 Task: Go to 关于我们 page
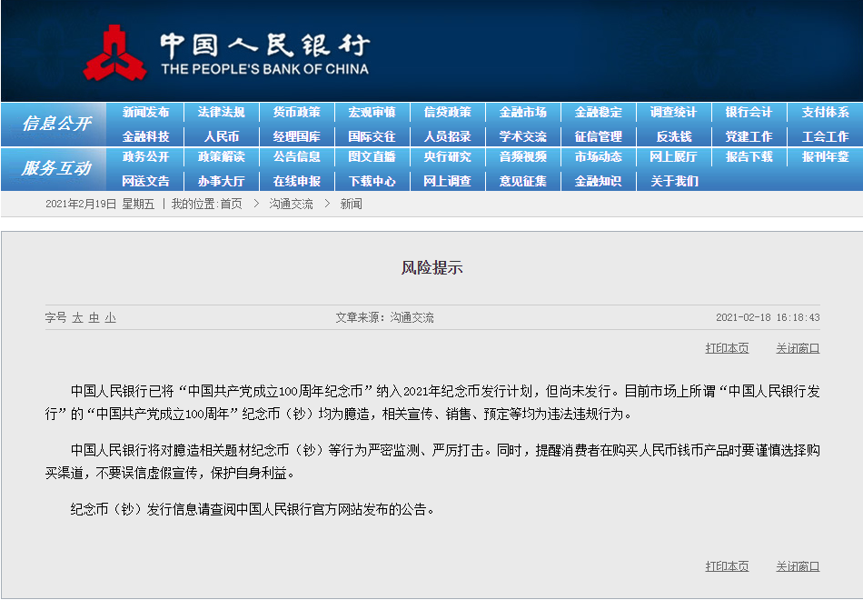(674, 181)
